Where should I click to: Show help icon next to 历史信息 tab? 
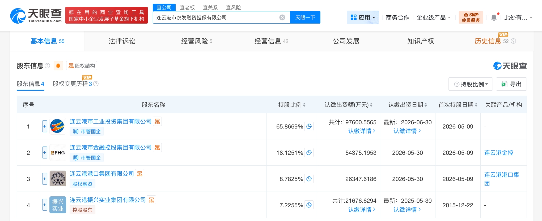click(x=513, y=41)
